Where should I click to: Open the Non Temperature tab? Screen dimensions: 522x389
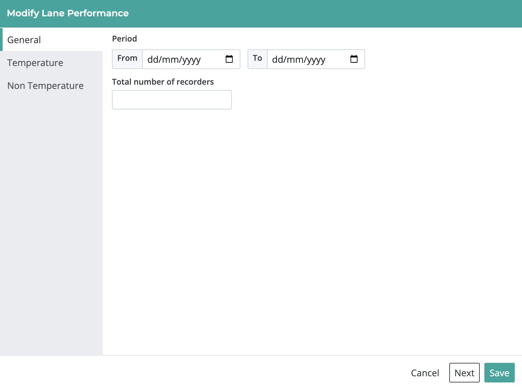click(51, 85)
